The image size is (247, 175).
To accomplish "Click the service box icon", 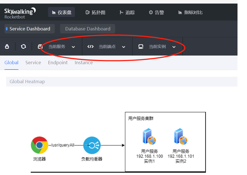I will [x=40, y=46].
